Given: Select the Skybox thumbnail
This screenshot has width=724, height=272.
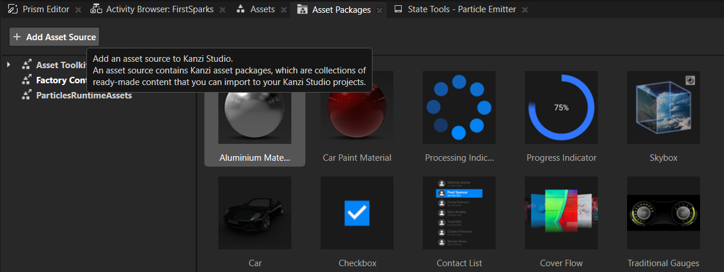Looking at the screenshot, I should click(x=663, y=108).
